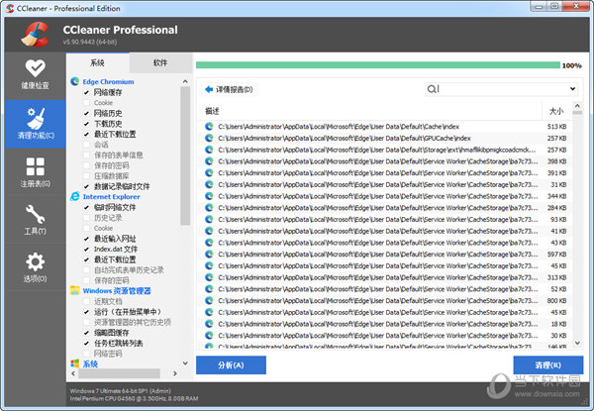The height and width of the screenshot is (411, 594).
Task: Uncheck the 缩略图缓存 checkbox
Action: [x=86, y=333]
